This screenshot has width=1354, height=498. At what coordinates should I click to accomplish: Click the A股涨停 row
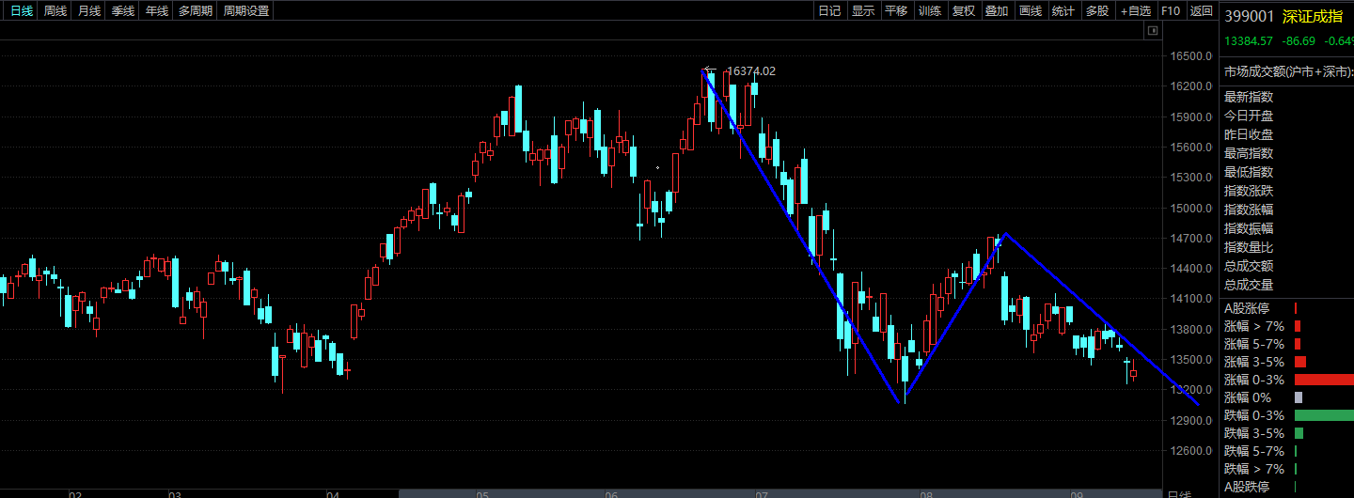pos(1288,308)
